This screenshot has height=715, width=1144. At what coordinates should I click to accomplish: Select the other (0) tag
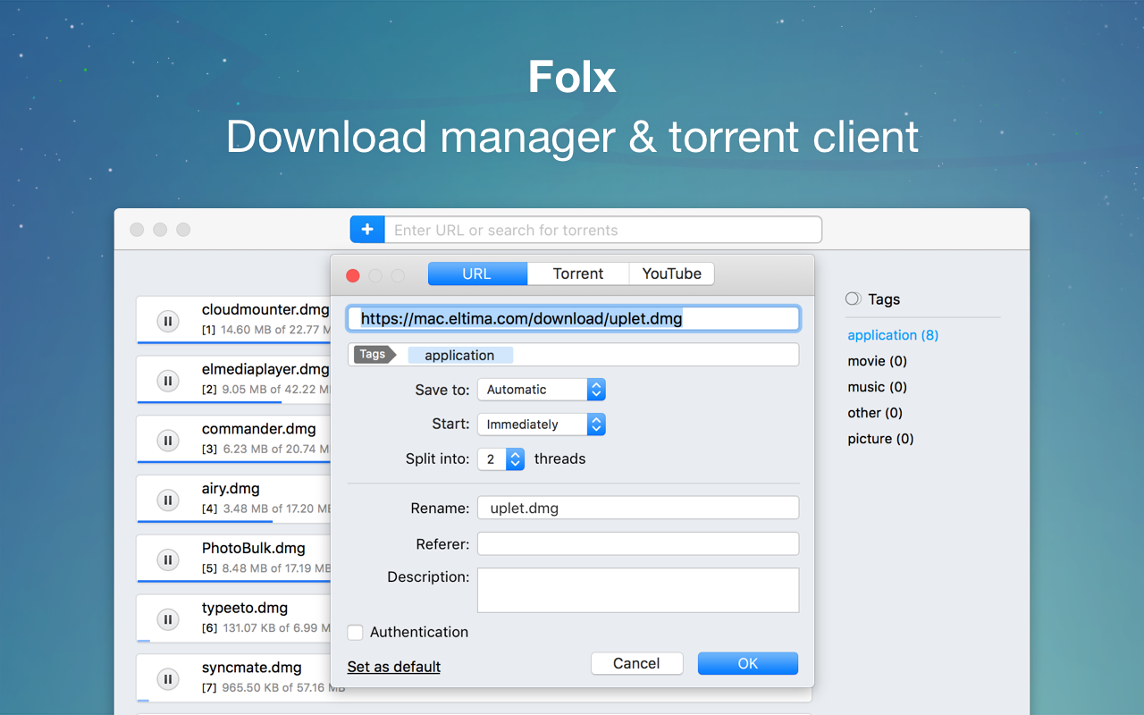click(875, 413)
